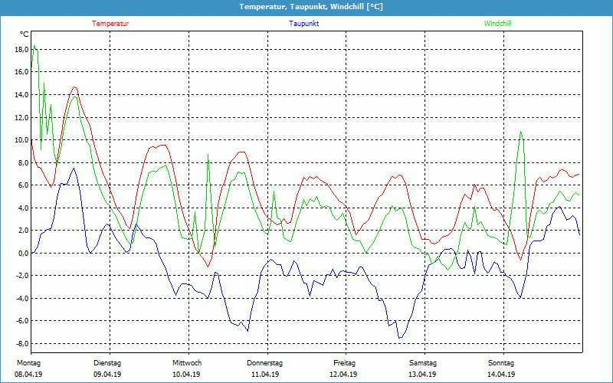Image resolution: width=613 pixels, height=383 pixels.
Task: Click the Samstag day label
Action: pyautogui.click(x=423, y=363)
